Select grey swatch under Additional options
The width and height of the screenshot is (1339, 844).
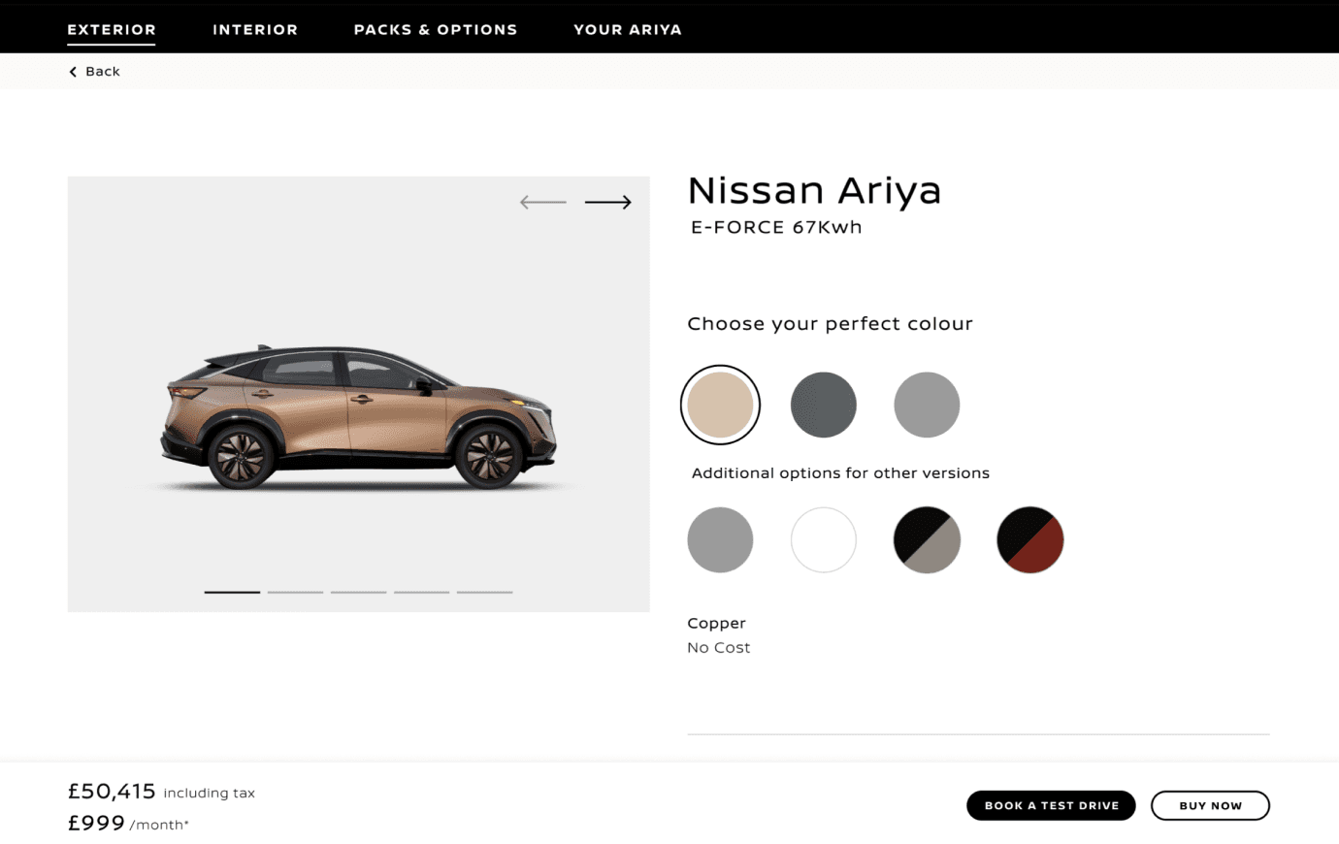[x=720, y=539]
